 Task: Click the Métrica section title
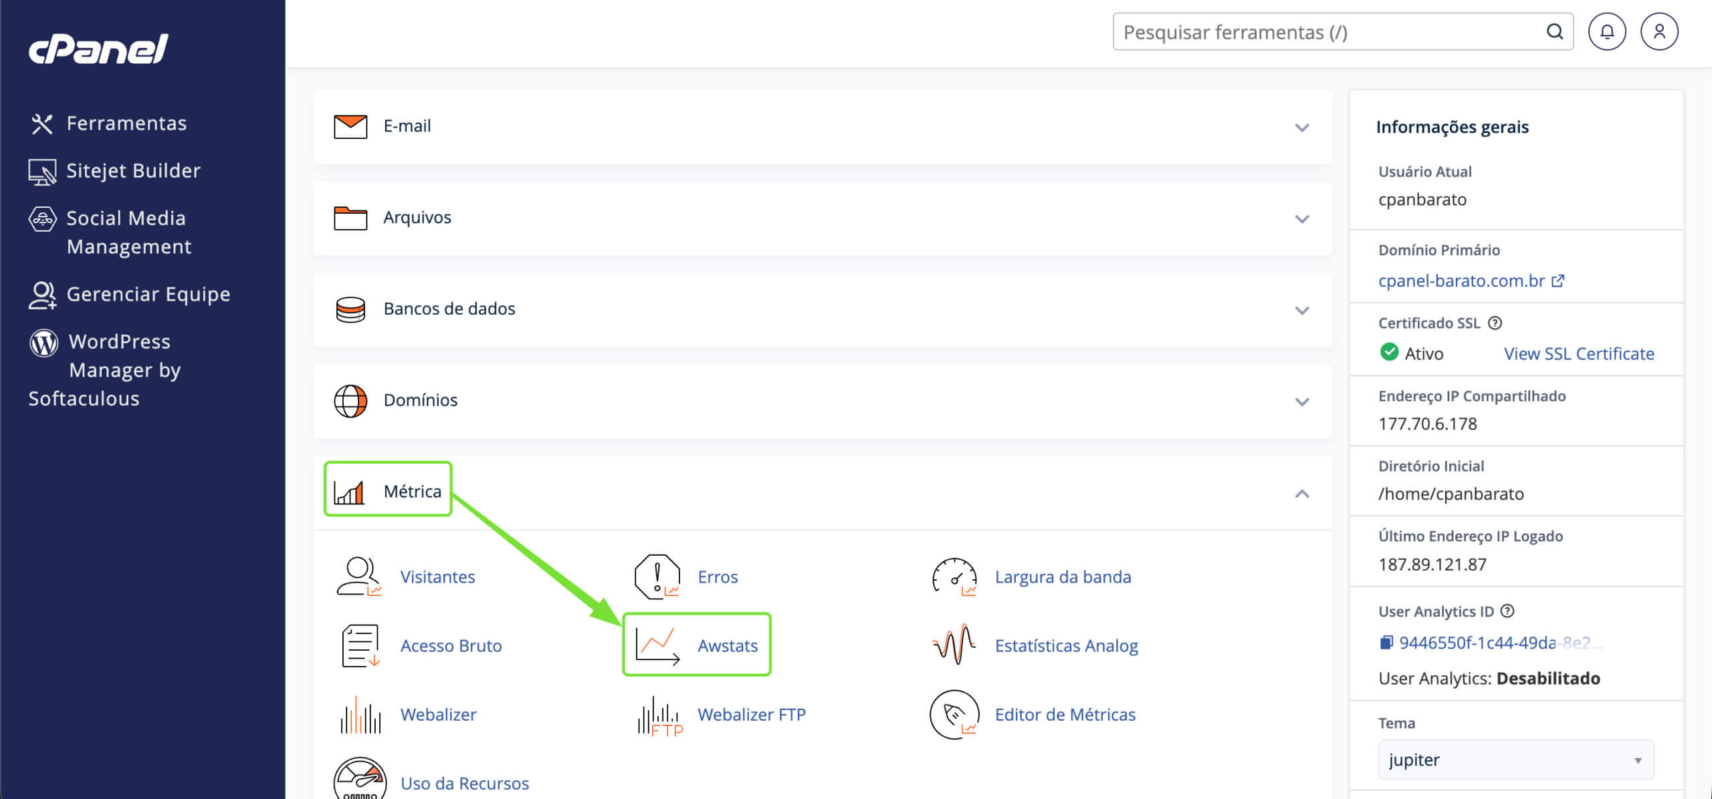point(413,492)
